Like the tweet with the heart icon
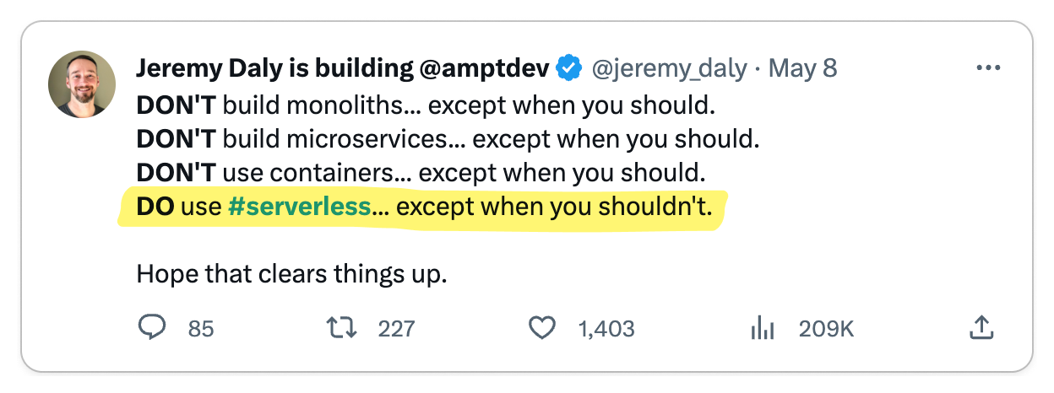The image size is (1054, 393). coord(542,328)
